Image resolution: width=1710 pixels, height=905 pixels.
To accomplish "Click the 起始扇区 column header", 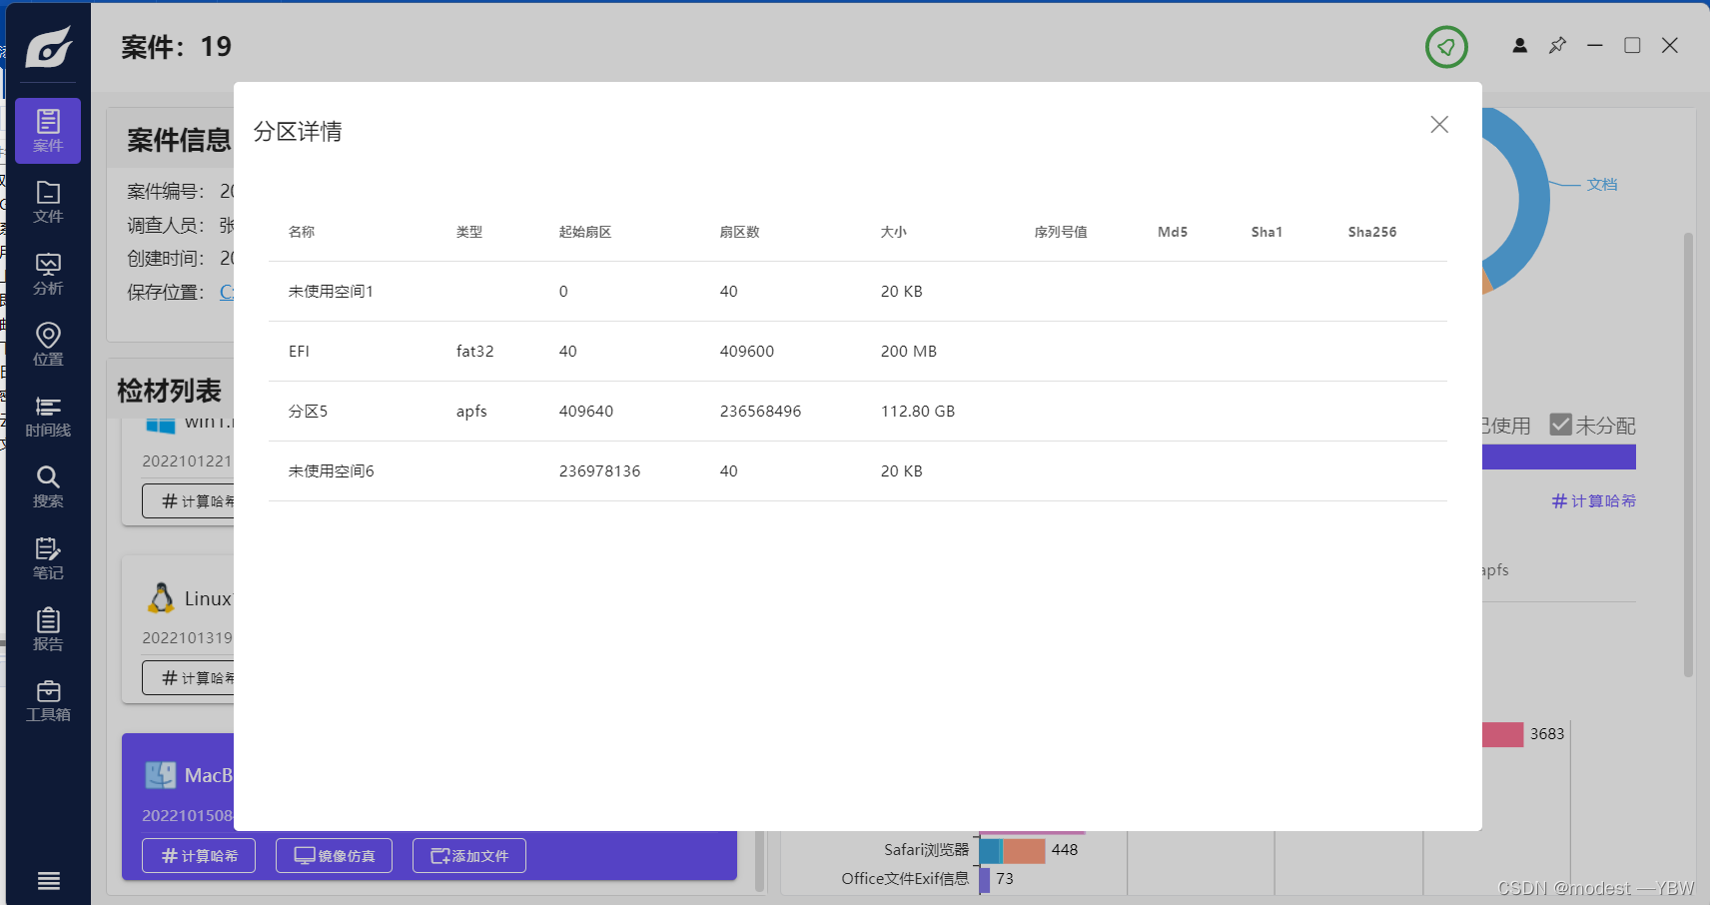I will coord(585,232).
